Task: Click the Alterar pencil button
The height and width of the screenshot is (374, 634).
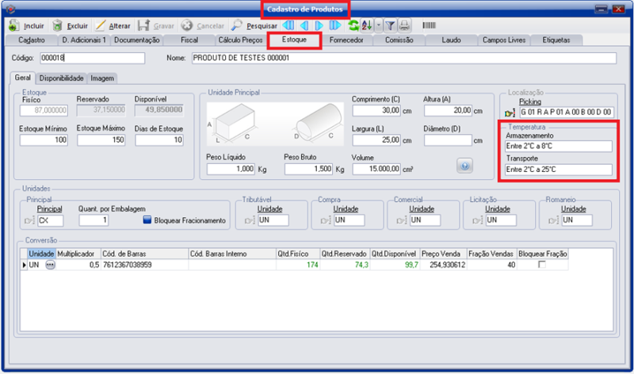Action: click(x=102, y=25)
